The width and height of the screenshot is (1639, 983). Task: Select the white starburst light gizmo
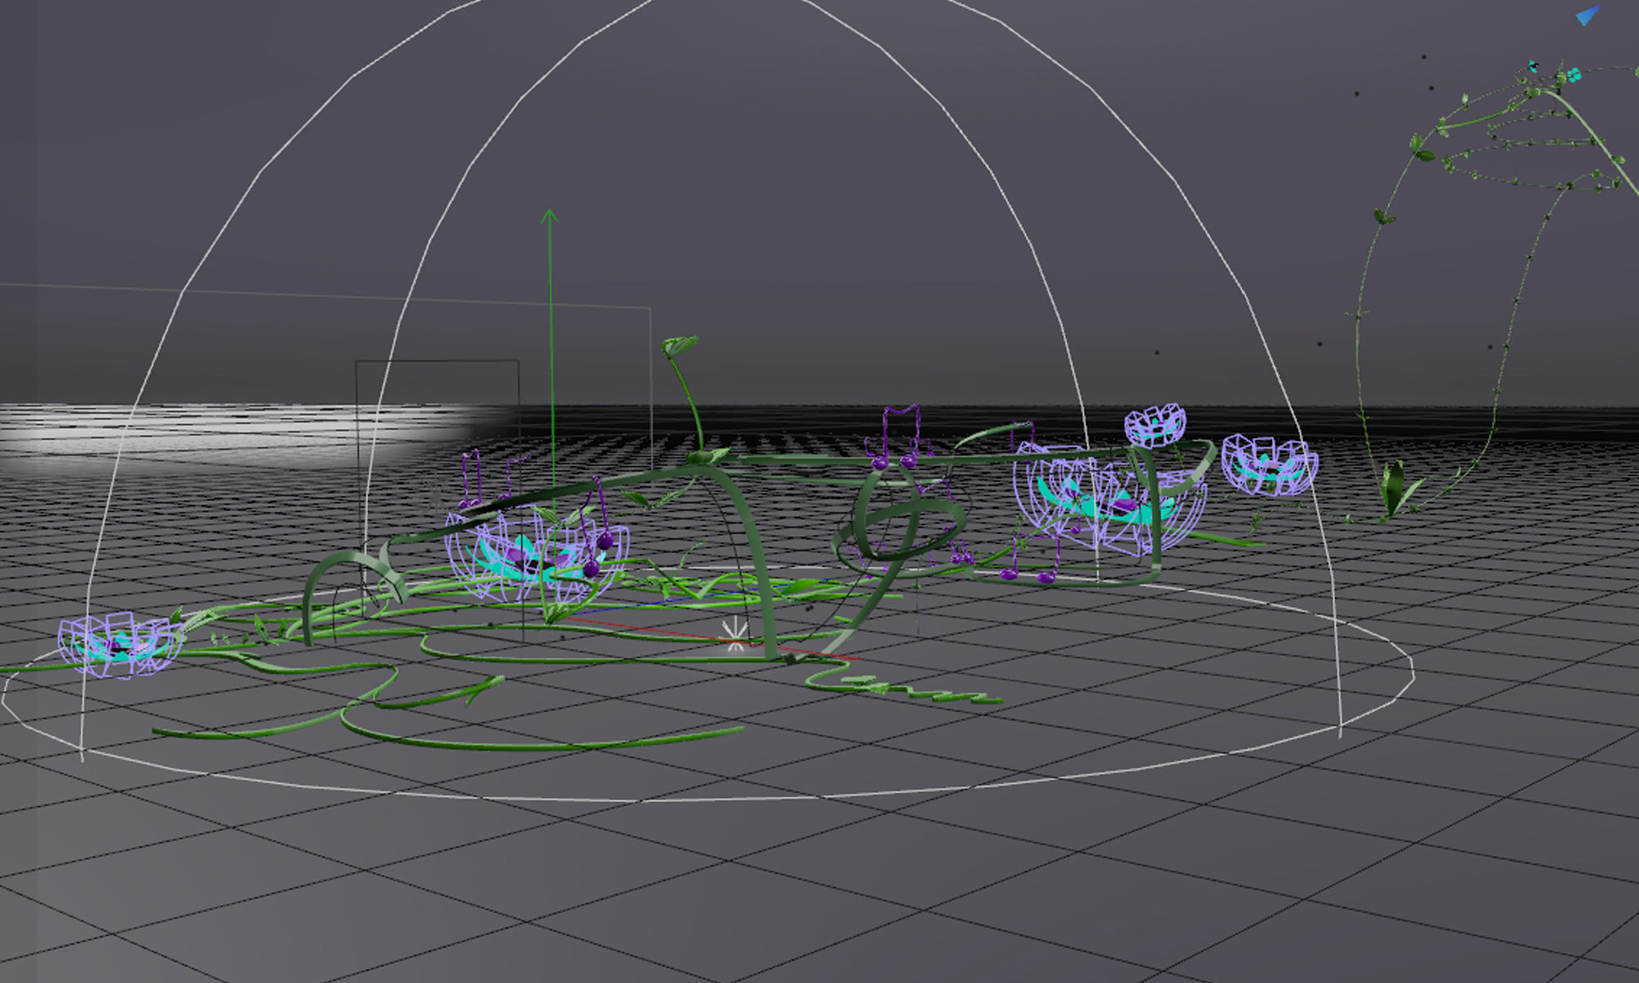[734, 635]
